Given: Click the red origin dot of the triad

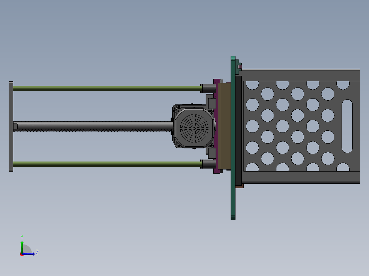Looking at the screenshot, I should 22,255.
